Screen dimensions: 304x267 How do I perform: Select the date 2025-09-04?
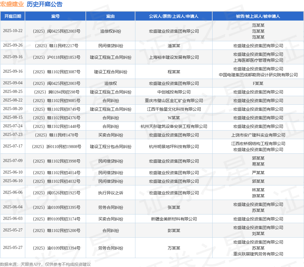point(13,83)
